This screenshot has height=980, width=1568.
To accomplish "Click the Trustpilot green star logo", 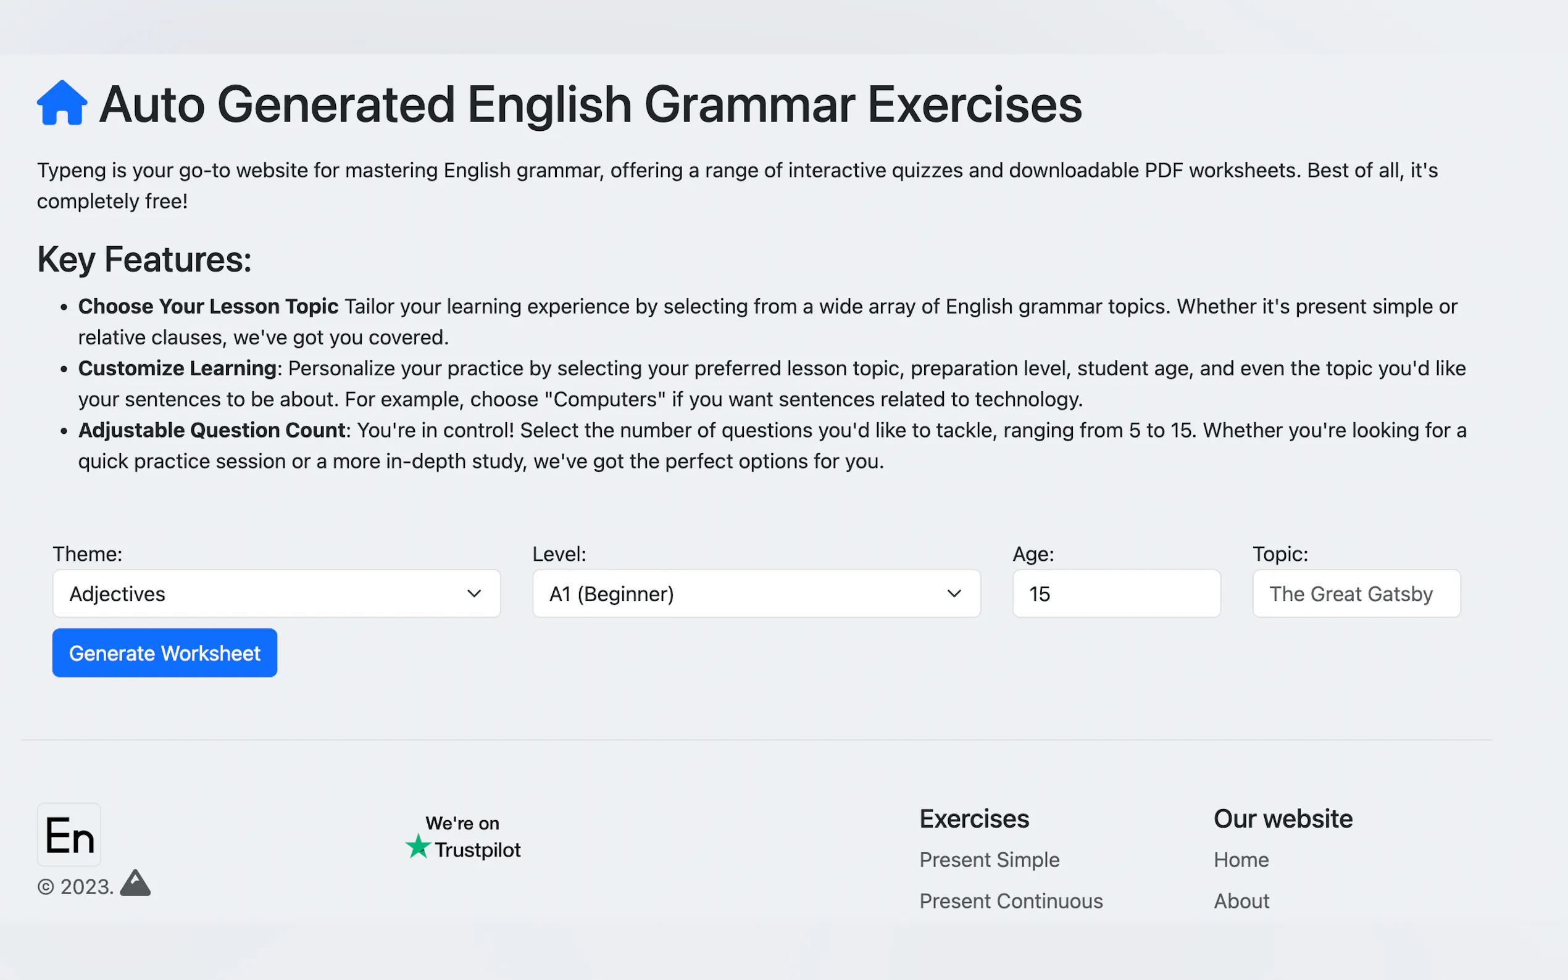I will pyautogui.click(x=418, y=847).
